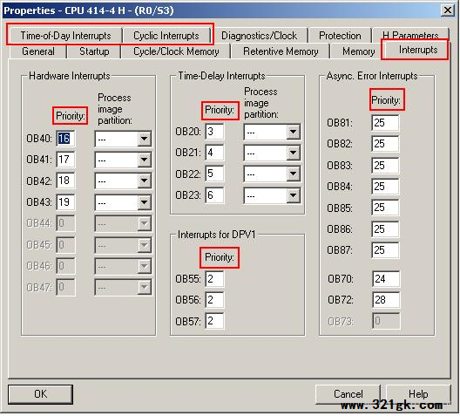This screenshot has height=416, width=460.
Task: Click the OB84 priority field
Action: click(385, 187)
